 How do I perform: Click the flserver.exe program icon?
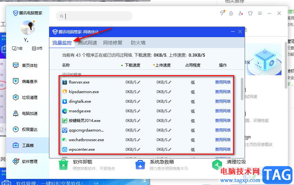point(64,82)
